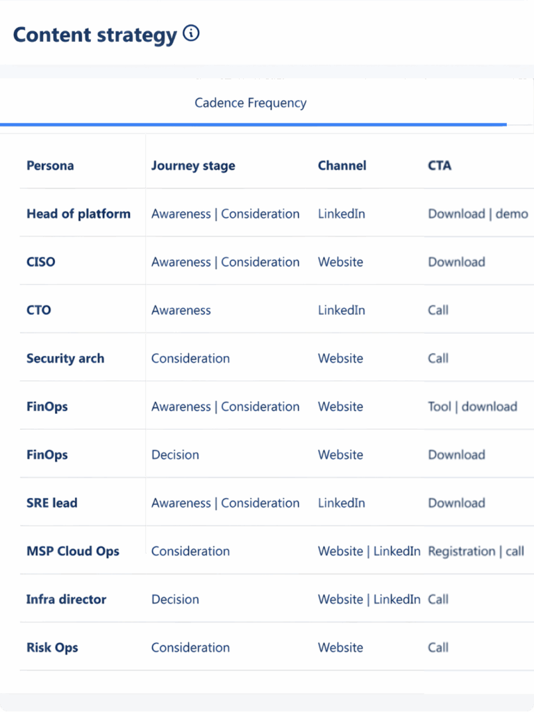Click FinOps row with Decision stage

point(47,455)
